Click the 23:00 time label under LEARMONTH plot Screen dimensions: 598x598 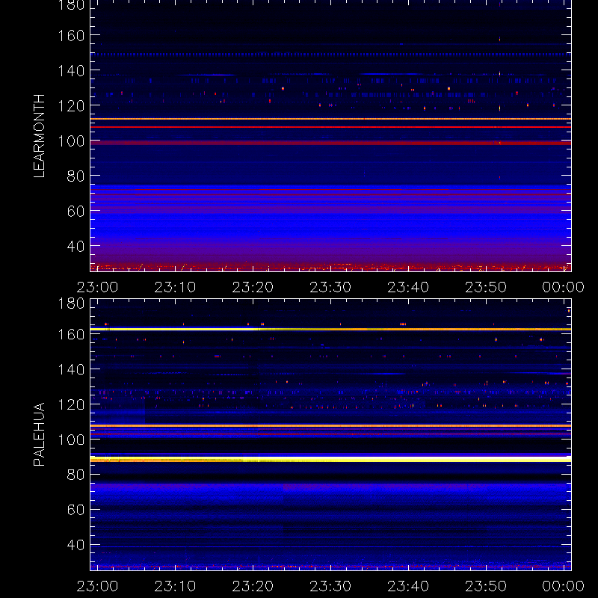(97, 287)
